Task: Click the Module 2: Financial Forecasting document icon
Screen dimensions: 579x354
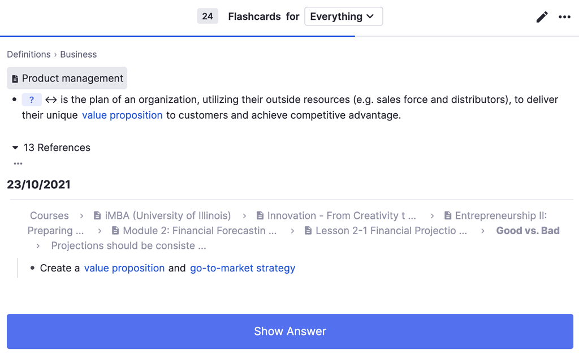Action: click(x=115, y=230)
